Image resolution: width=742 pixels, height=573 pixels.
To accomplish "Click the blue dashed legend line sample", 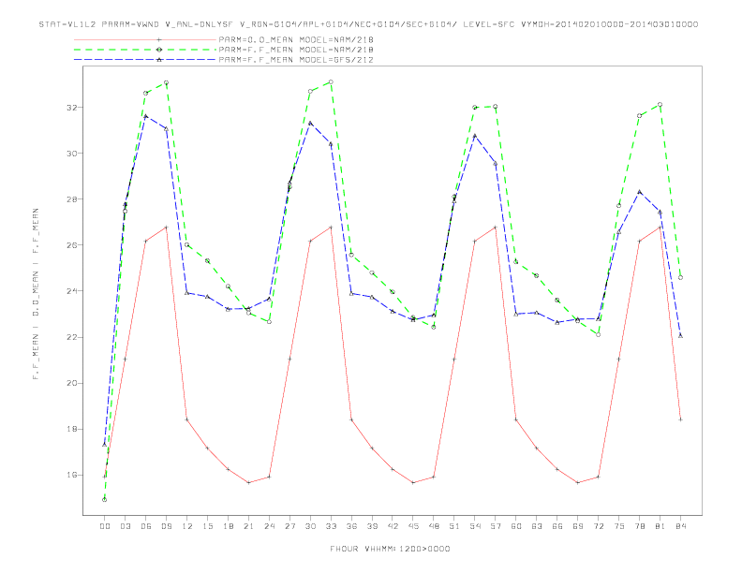I will [145, 60].
